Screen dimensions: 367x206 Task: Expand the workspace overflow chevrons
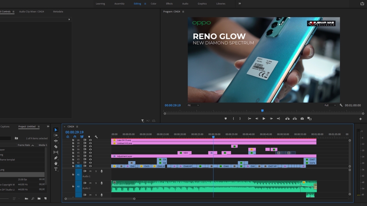[x=240, y=3]
